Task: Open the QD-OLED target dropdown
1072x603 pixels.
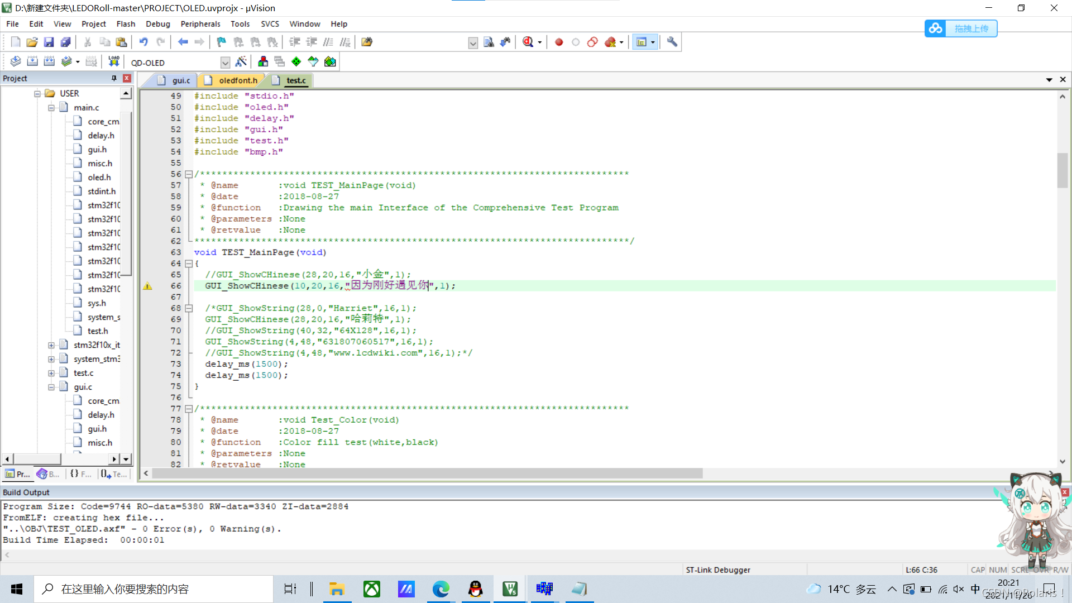Action: click(x=225, y=63)
